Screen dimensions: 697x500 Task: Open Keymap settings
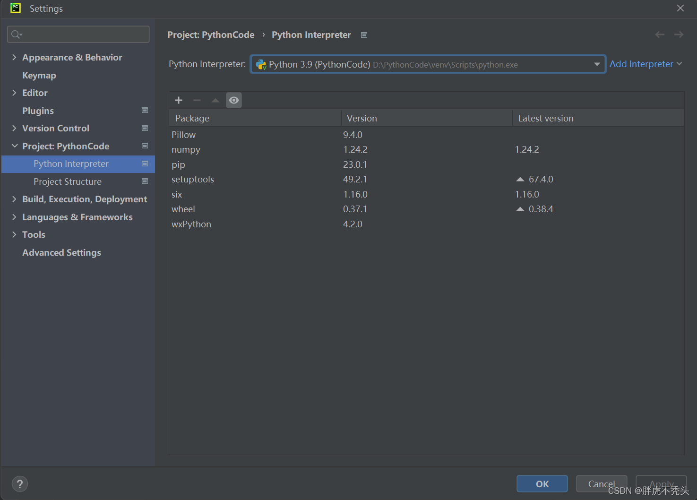point(39,75)
